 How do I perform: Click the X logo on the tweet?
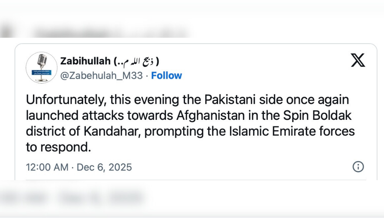click(358, 60)
